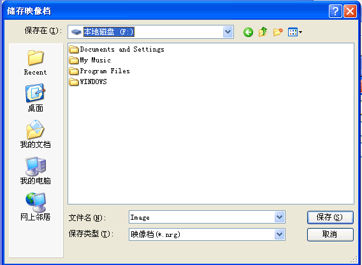Open Recent in the places bar
Image resolution: width=362 pixels, height=265 pixels.
click(35, 62)
